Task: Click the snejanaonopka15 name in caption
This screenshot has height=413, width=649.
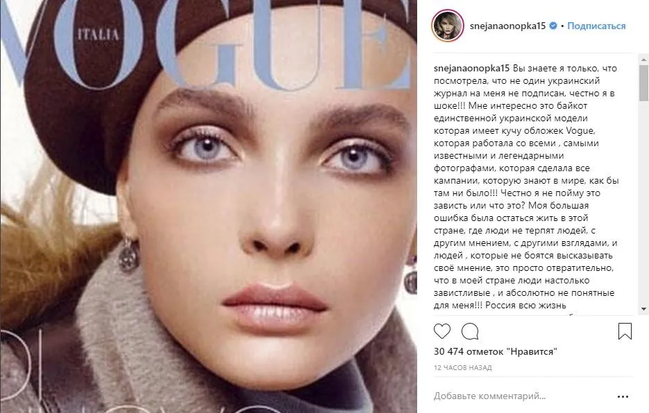Action: point(471,68)
